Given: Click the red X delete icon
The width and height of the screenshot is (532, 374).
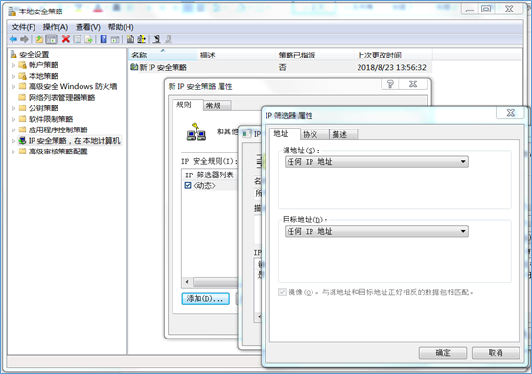Looking at the screenshot, I should point(66,39).
